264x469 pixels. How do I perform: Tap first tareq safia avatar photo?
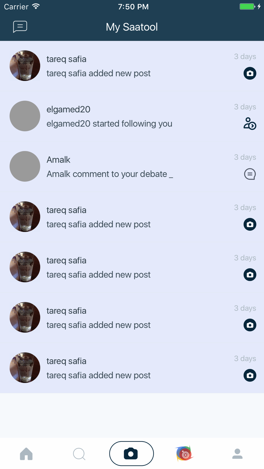pyautogui.click(x=25, y=66)
